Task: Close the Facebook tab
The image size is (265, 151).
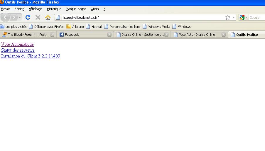Action: [109, 35]
